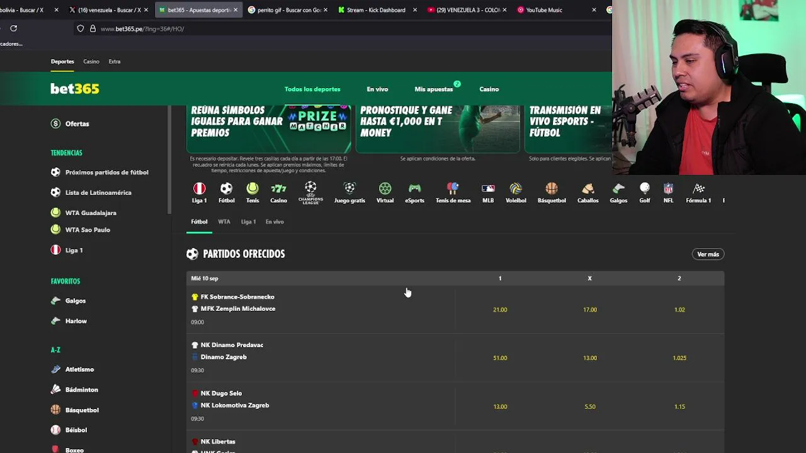Viewport: 806px width, 453px height.
Task: Close the perrito gif browser tab
Action: [326, 10]
